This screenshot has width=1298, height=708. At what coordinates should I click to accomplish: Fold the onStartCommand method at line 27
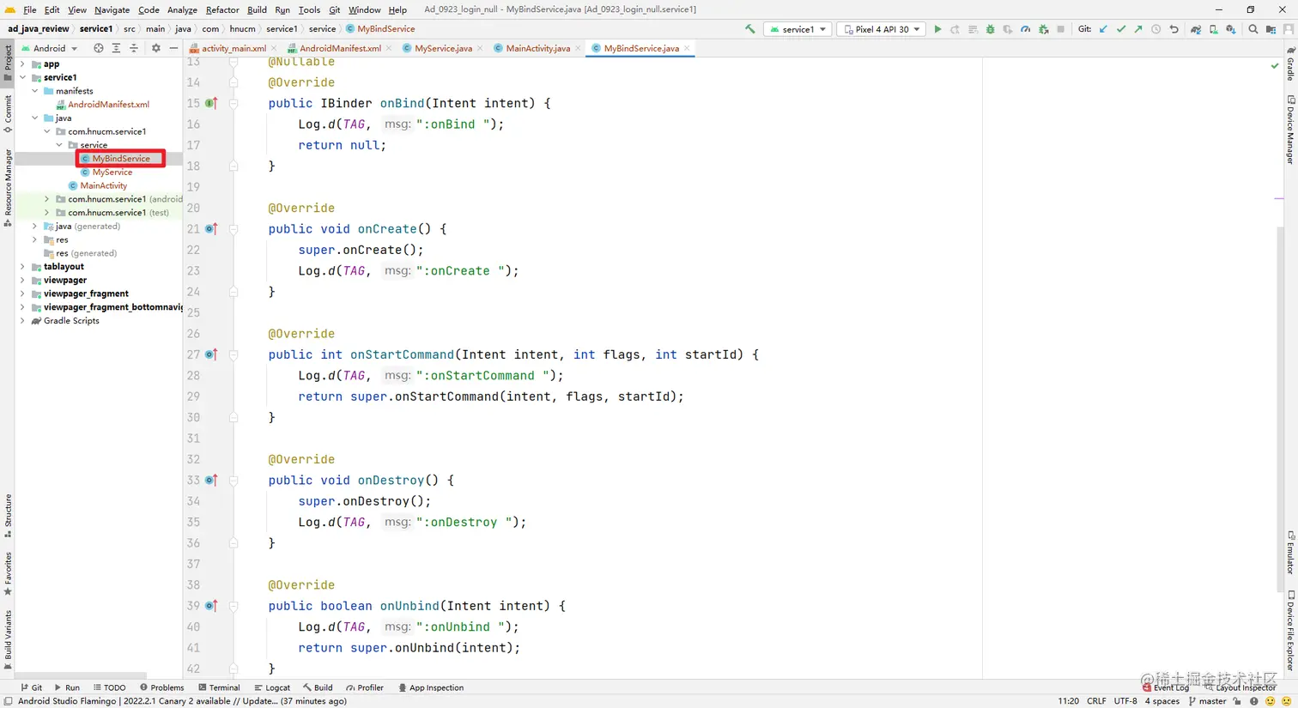(234, 354)
